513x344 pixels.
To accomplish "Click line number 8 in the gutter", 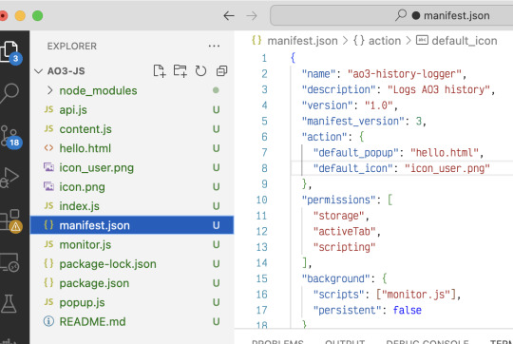I will click(264, 168).
